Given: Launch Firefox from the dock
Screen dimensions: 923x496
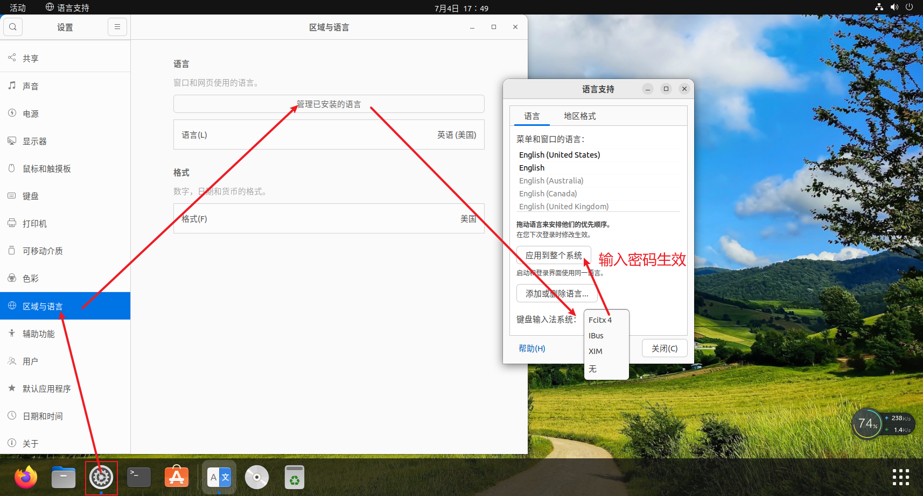Looking at the screenshot, I should (26, 477).
